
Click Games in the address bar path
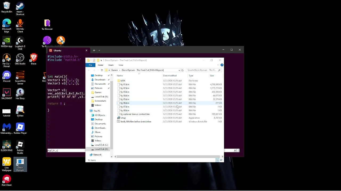[x=115, y=70]
